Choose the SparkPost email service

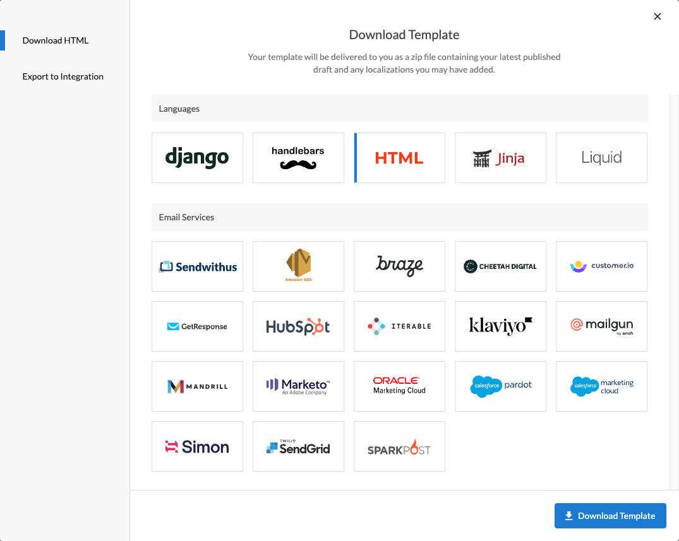point(399,446)
